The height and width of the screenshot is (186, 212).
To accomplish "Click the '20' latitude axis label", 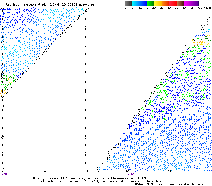I will (x=2, y=168).
